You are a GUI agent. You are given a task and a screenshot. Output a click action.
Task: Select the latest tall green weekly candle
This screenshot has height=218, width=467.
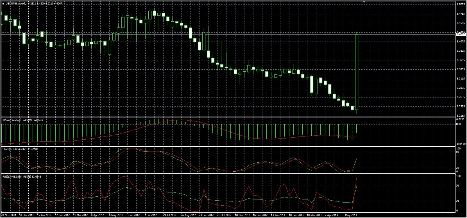click(357, 72)
